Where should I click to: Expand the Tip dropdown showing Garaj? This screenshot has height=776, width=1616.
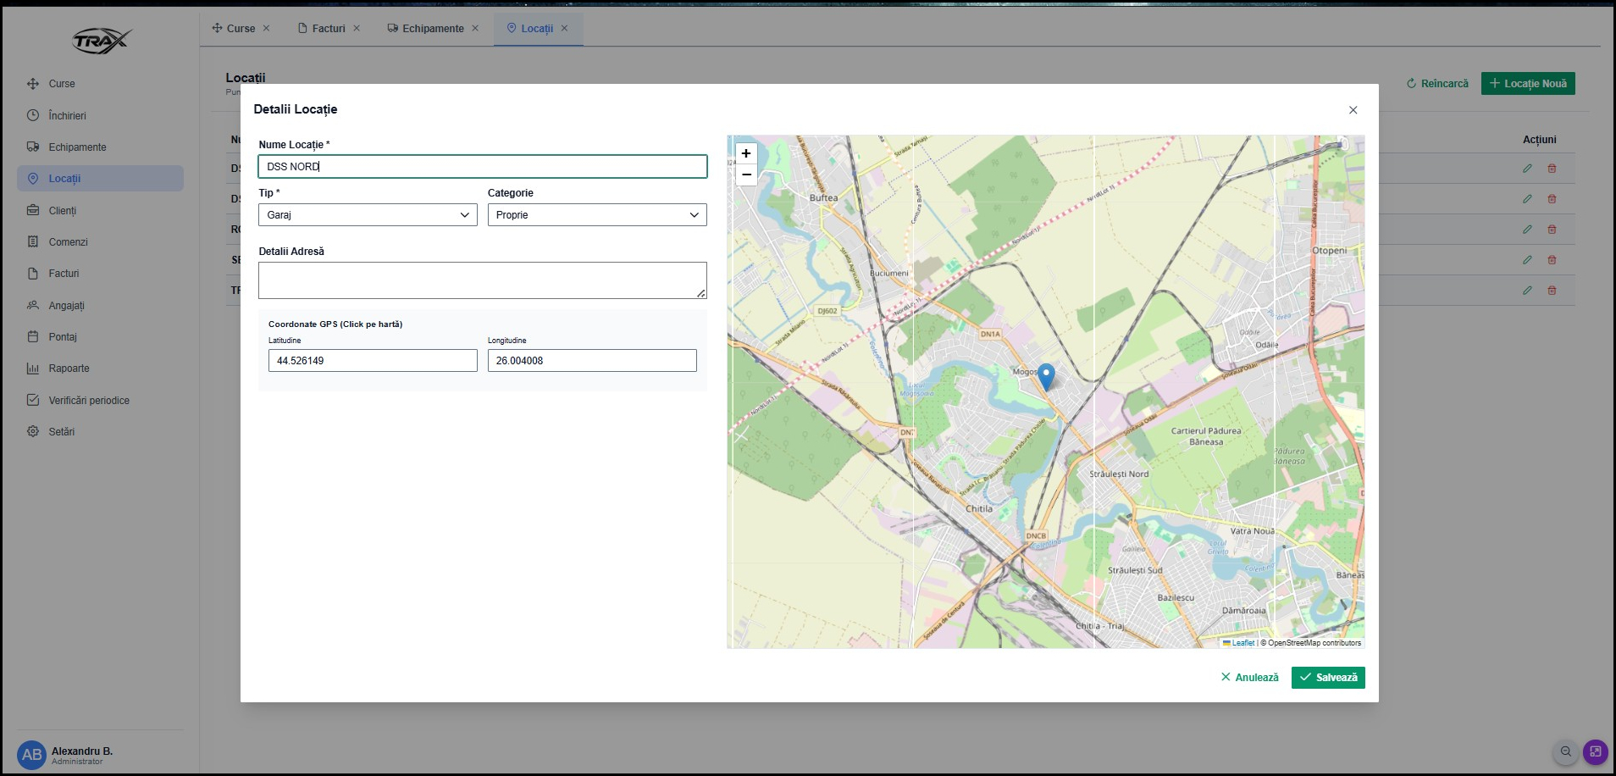(368, 215)
